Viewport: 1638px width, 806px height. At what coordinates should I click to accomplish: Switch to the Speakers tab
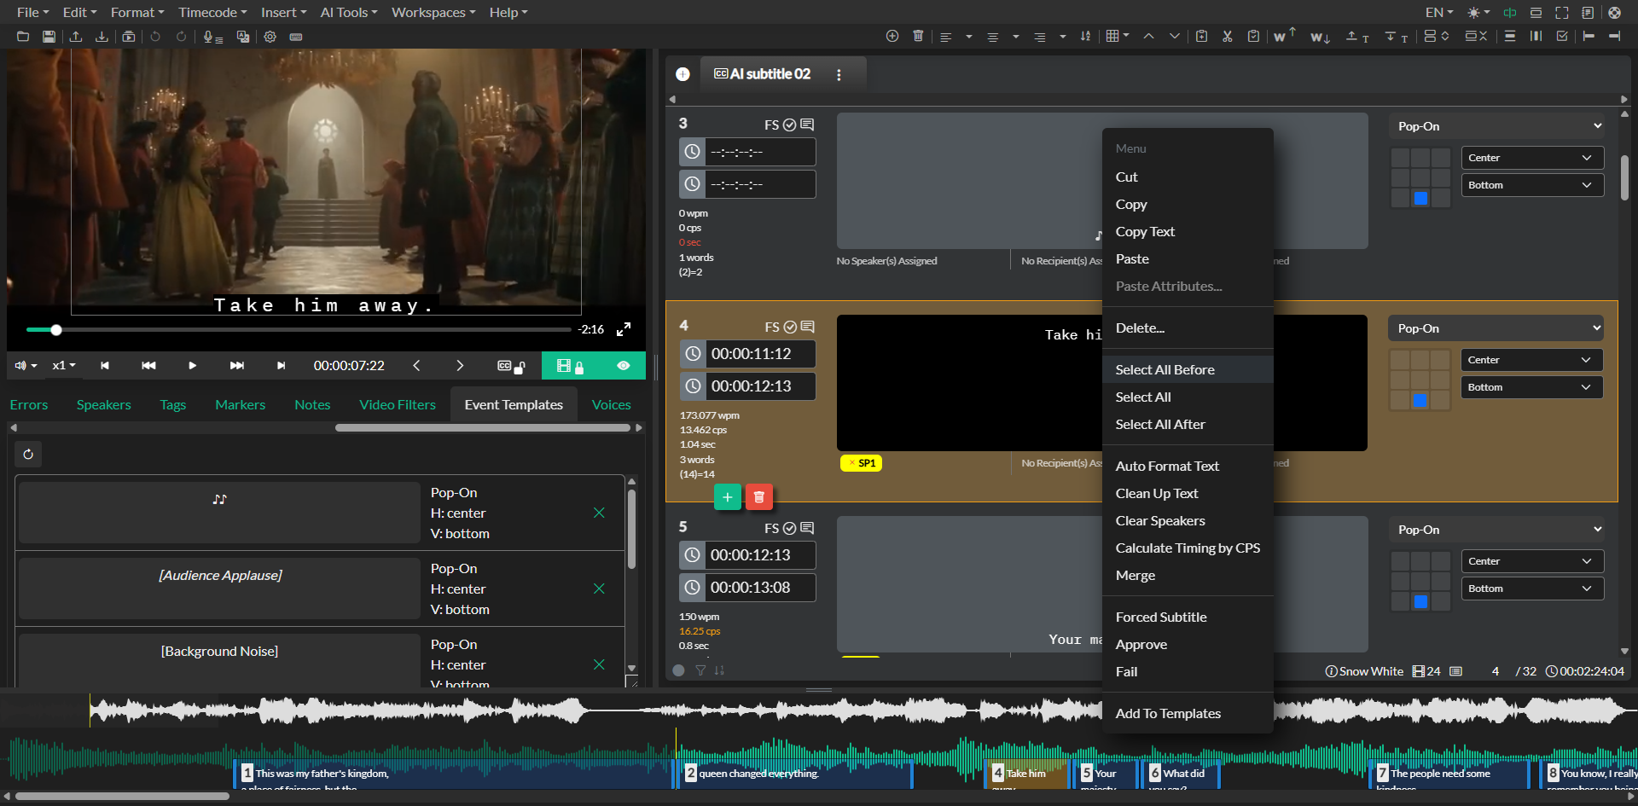(104, 404)
